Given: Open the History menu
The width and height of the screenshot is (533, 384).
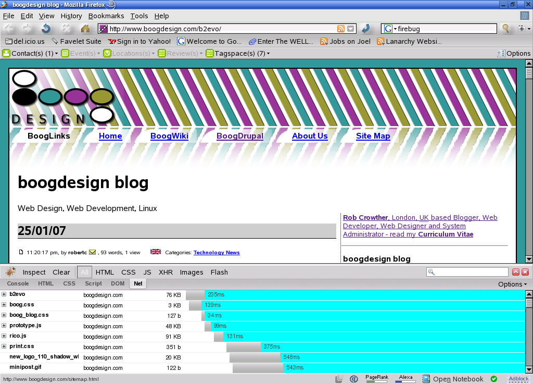Looking at the screenshot, I should click(71, 16).
